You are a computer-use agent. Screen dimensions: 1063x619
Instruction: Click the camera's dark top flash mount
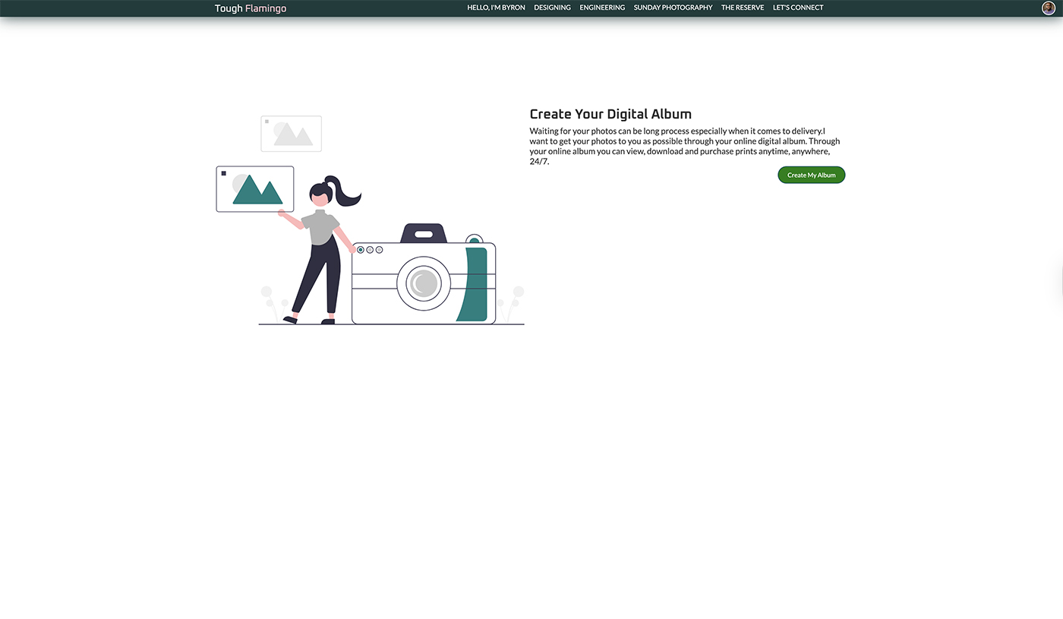tap(424, 233)
